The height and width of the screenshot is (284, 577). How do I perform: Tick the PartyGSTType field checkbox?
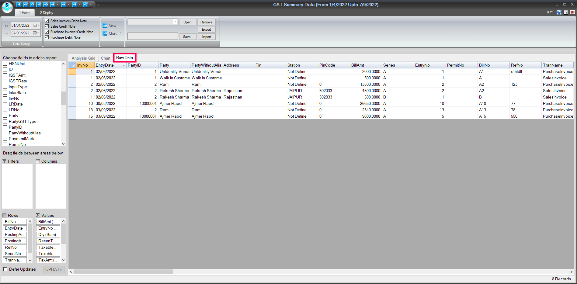5,121
